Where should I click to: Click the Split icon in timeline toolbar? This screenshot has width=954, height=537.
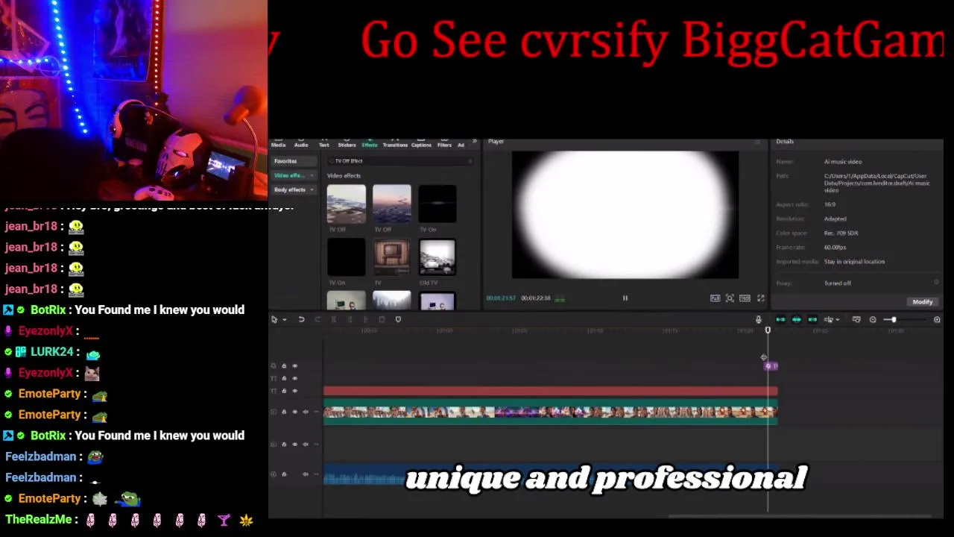(333, 320)
